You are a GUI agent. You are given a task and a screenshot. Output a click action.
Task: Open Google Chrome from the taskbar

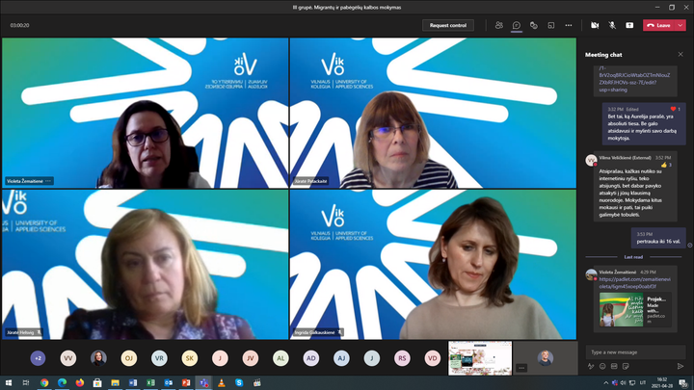click(44, 382)
